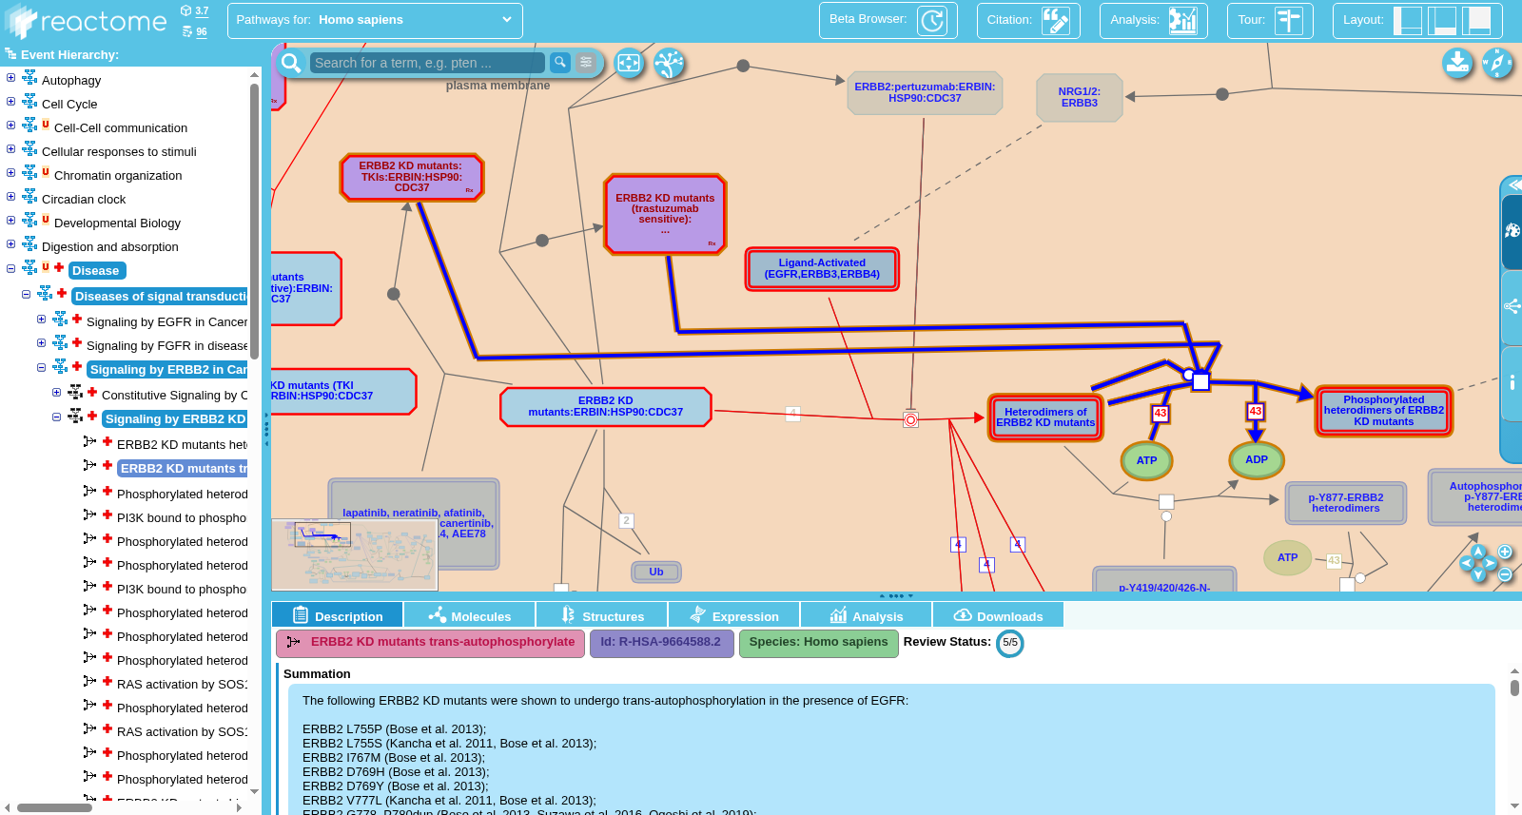Open the compass illustration icon
The height and width of the screenshot is (815, 1522).
coord(1497,63)
